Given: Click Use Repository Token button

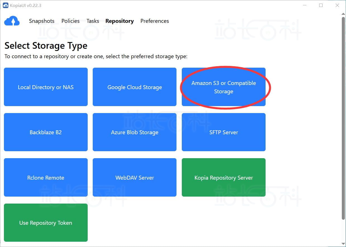Looking at the screenshot, I should [x=46, y=222].
